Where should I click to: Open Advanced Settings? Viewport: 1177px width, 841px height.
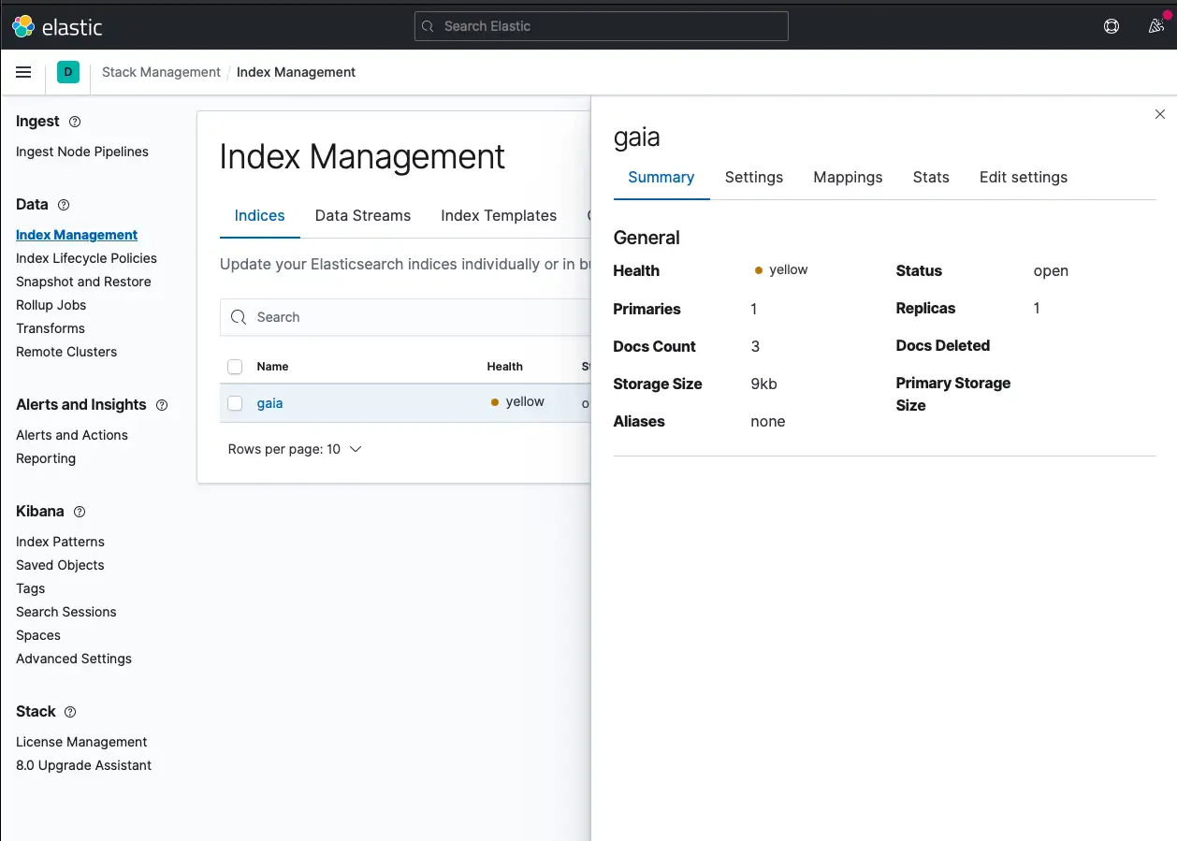(x=74, y=659)
